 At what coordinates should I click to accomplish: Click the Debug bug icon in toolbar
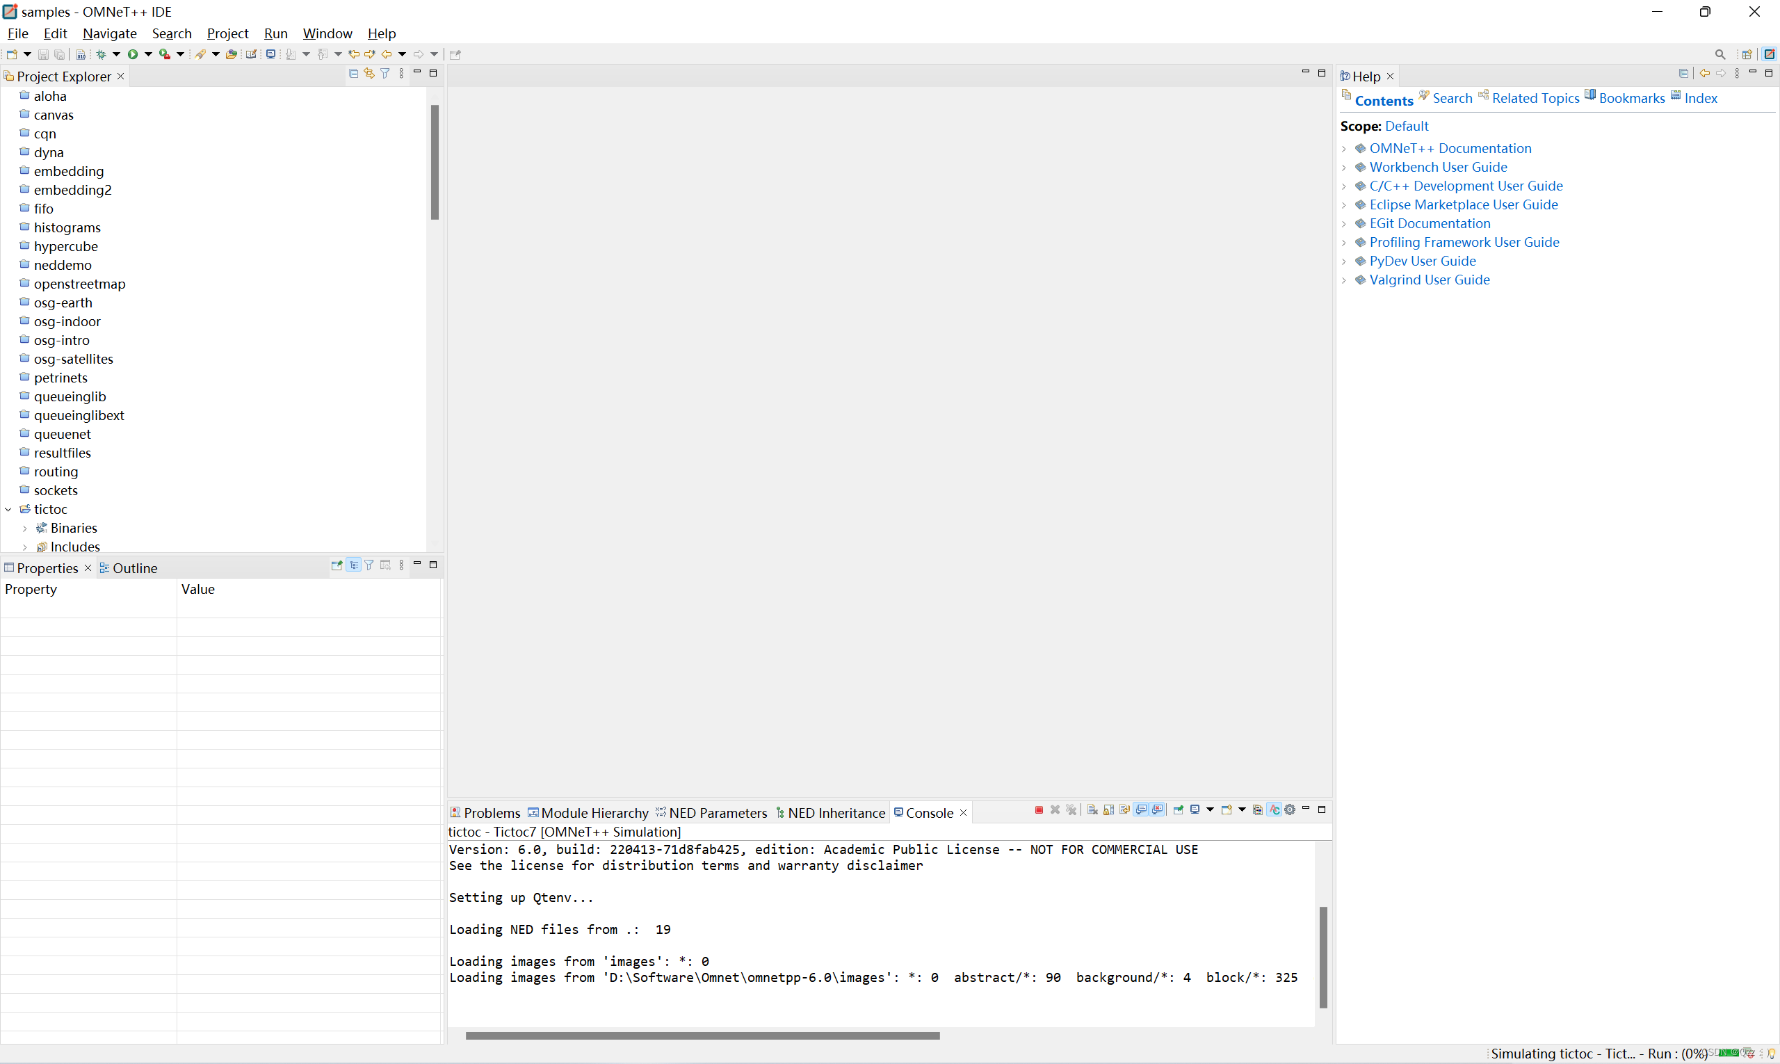coord(101,54)
